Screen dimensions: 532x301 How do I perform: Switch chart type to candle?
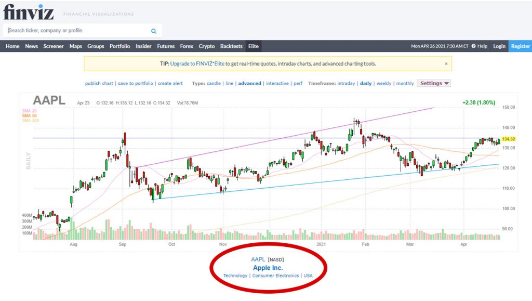(214, 84)
